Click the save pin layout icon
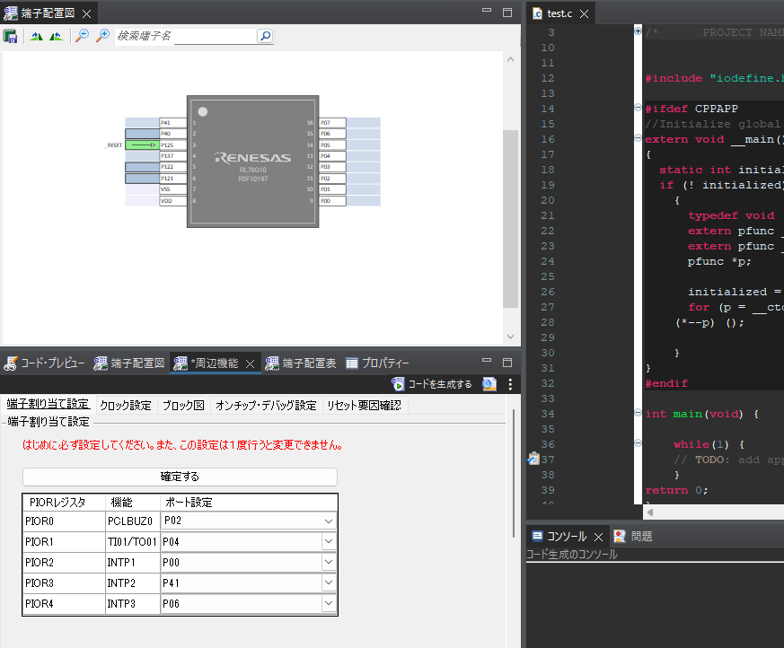 [11, 36]
